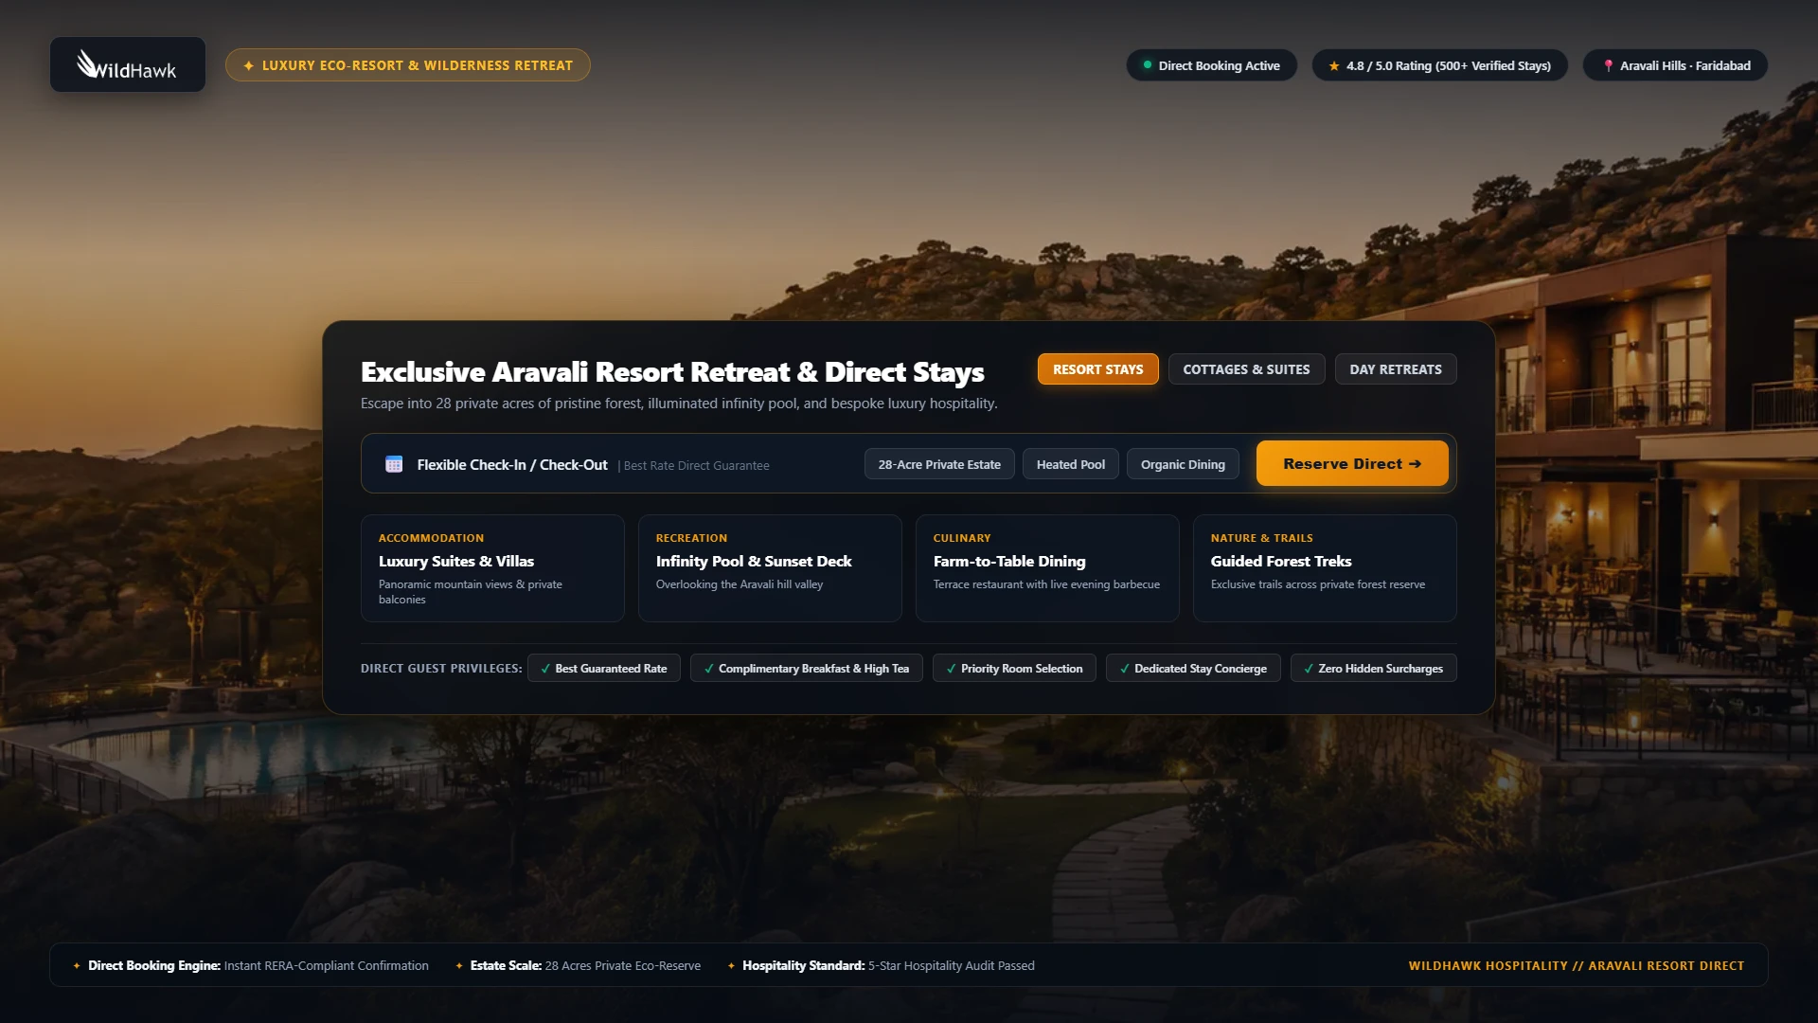Click the Best Guaranteed Rate label
This screenshot has width=1818, height=1023.
pos(611,669)
